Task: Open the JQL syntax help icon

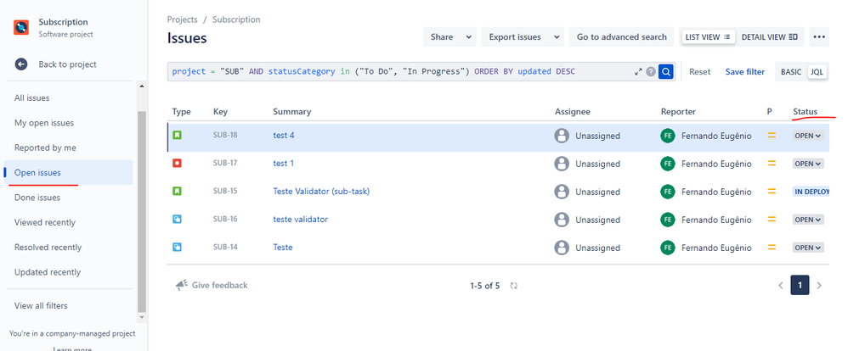Action: point(651,71)
